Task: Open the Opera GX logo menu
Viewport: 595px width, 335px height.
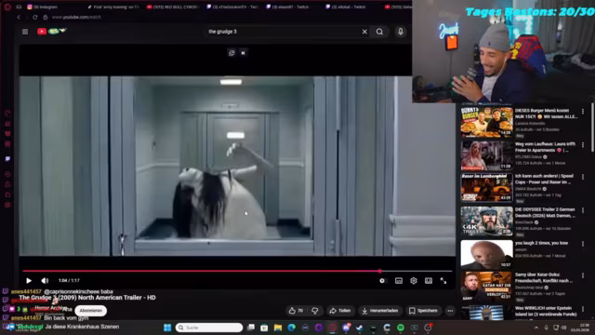Action: (x=7, y=7)
